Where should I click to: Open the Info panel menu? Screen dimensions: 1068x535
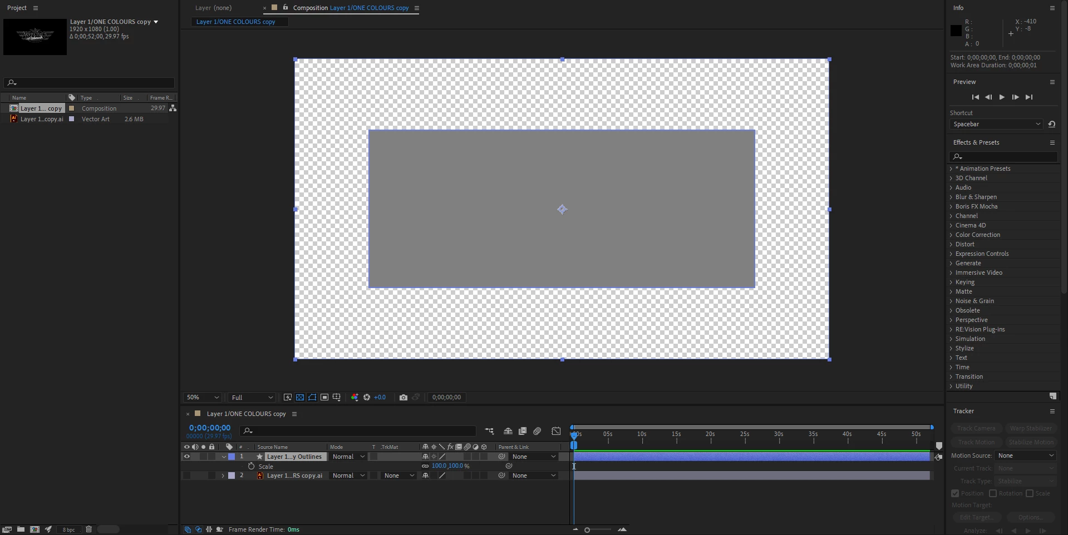[1052, 8]
